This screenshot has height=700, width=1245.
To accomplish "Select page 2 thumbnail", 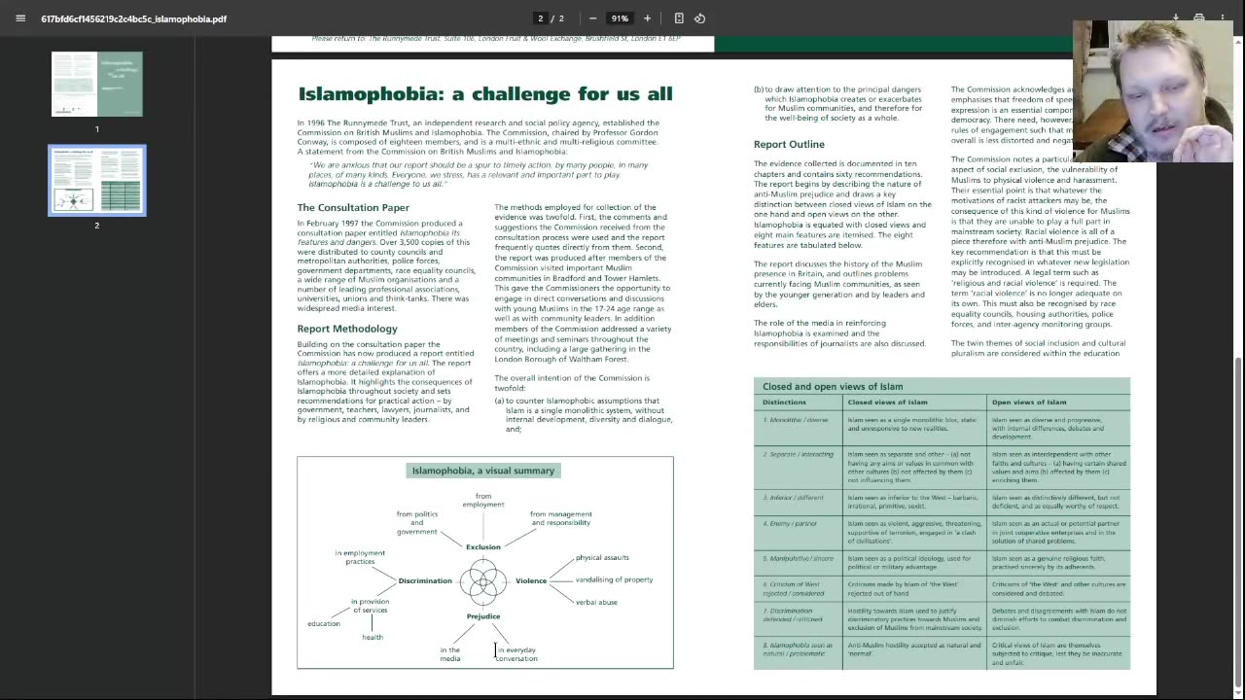I will point(96,180).
